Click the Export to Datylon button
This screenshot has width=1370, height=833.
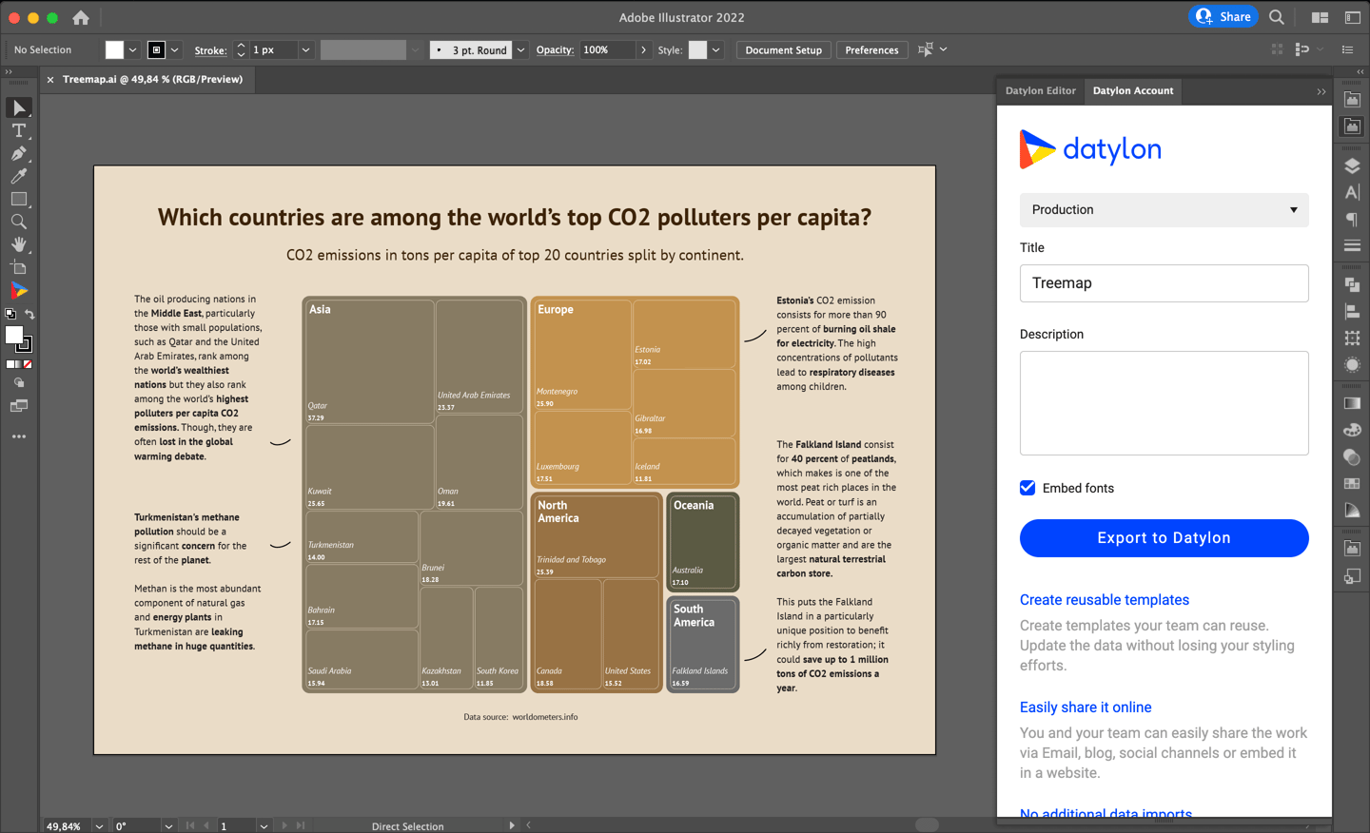pyautogui.click(x=1164, y=538)
